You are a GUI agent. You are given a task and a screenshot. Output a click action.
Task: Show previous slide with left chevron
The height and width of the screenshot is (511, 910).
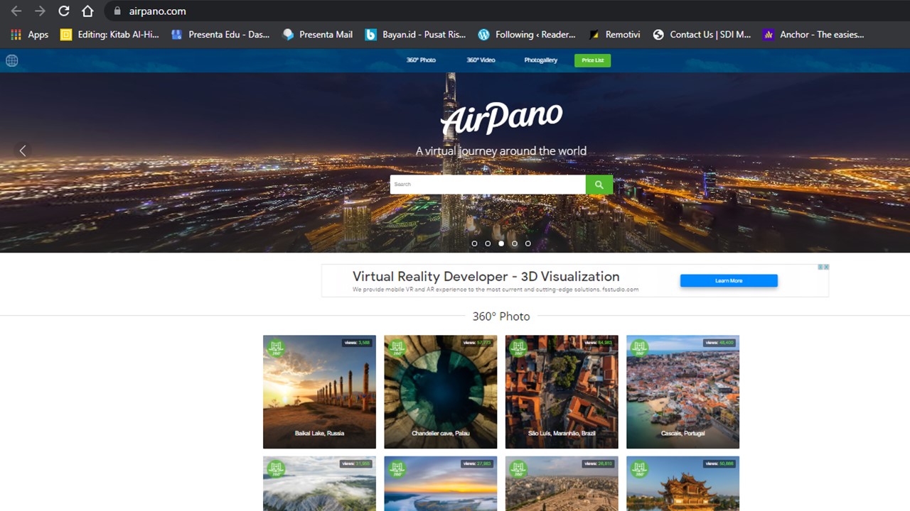tap(23, 150)
